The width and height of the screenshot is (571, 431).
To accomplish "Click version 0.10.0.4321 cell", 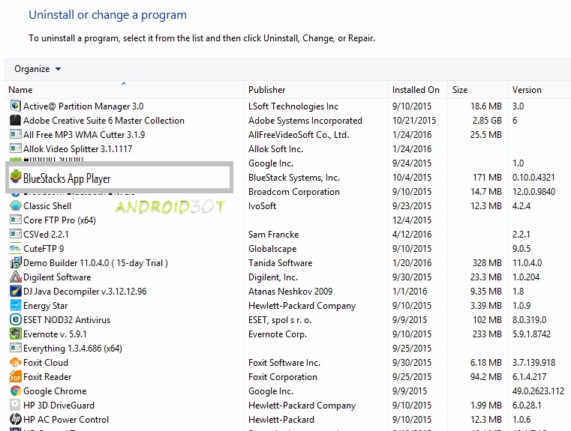I will click(x=533, y=178).
